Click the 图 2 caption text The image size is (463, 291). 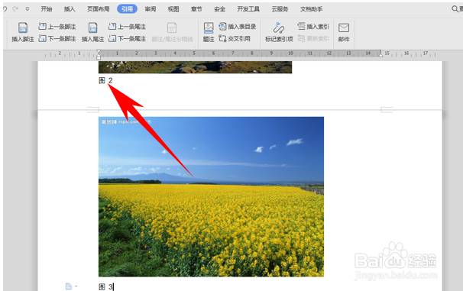coord(105,80)
